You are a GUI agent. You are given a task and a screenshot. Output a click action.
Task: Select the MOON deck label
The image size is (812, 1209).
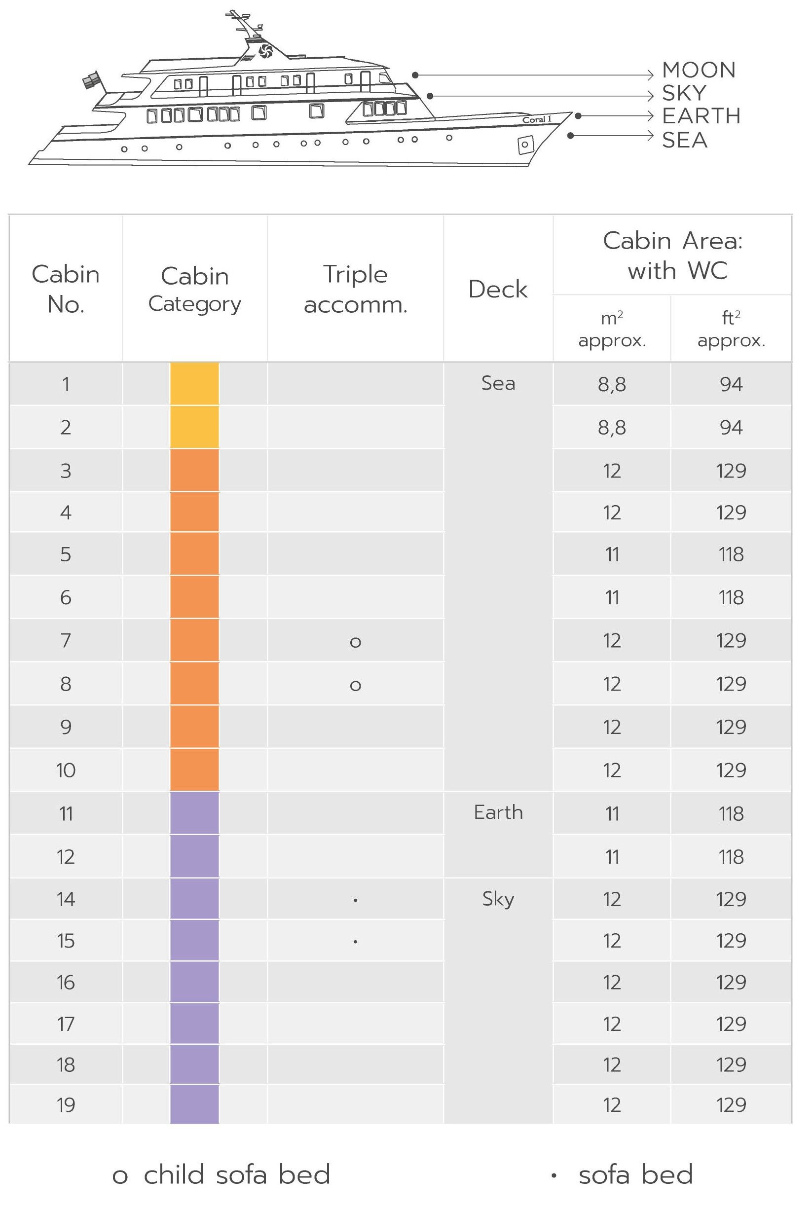click(699, 71)
